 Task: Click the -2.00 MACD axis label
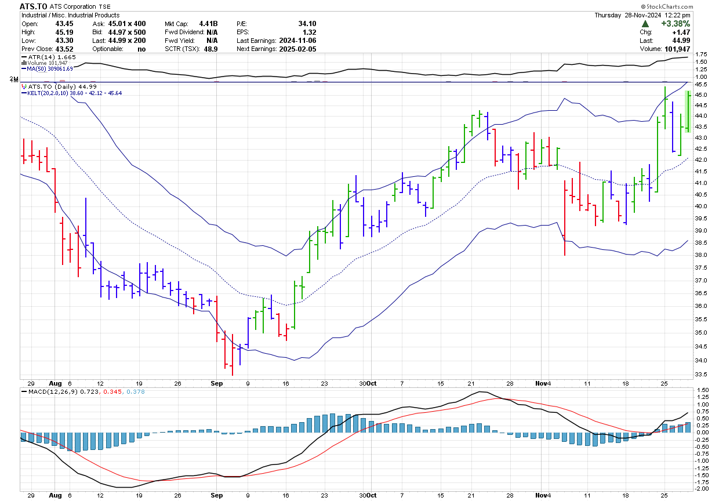tap(700, 488)
